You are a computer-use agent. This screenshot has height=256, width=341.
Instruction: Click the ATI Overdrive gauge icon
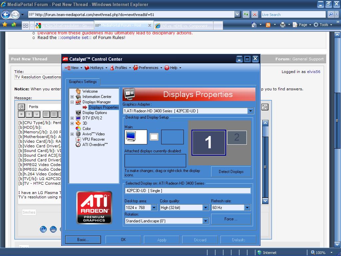78,145
